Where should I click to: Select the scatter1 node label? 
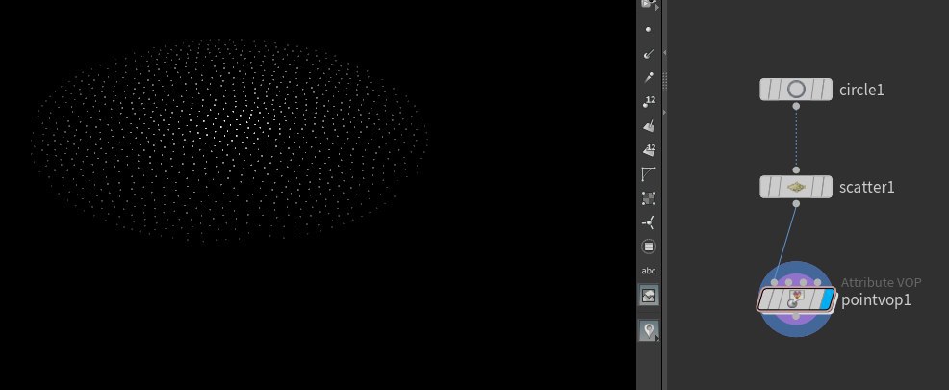click(x=866, y=188)
